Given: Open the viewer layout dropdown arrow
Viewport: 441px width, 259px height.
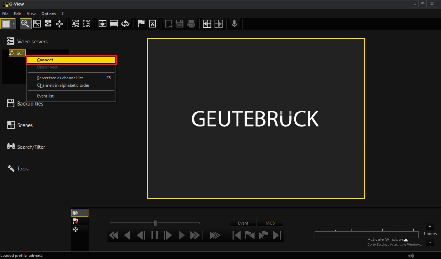Looking at the screenshot, I should click(x=14, y=24).
